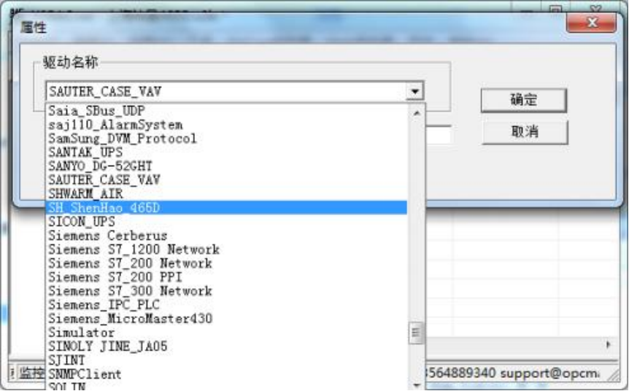Image resolution: width=629 pixels, height=391 pixels.
Task: Click highlighted SH_ShenHao_465D entry
Action: 227,208
